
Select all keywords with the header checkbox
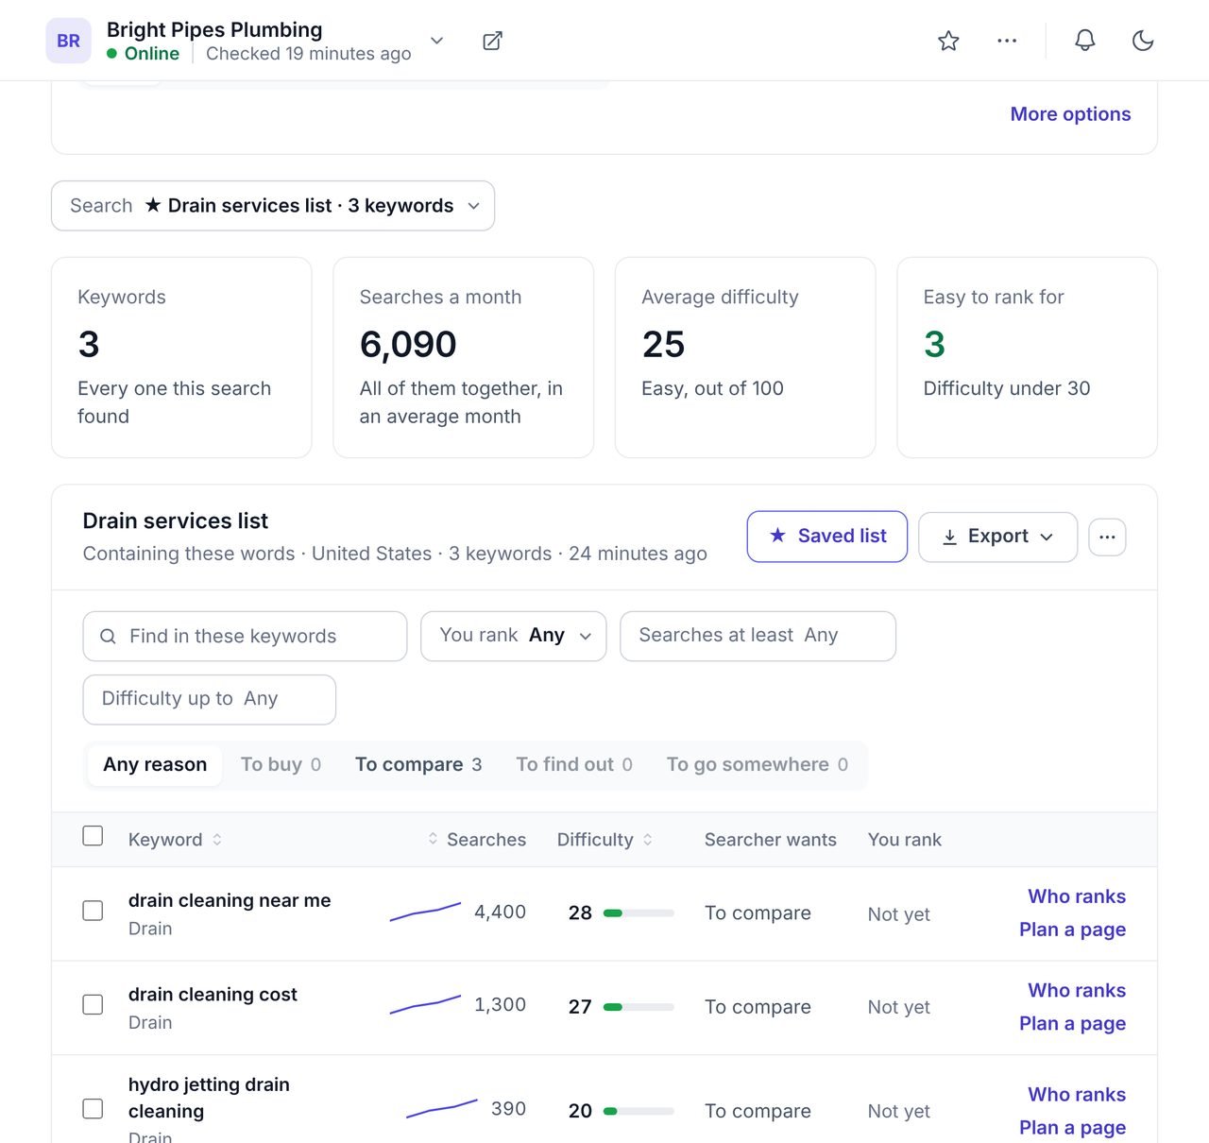click(93, 836)
